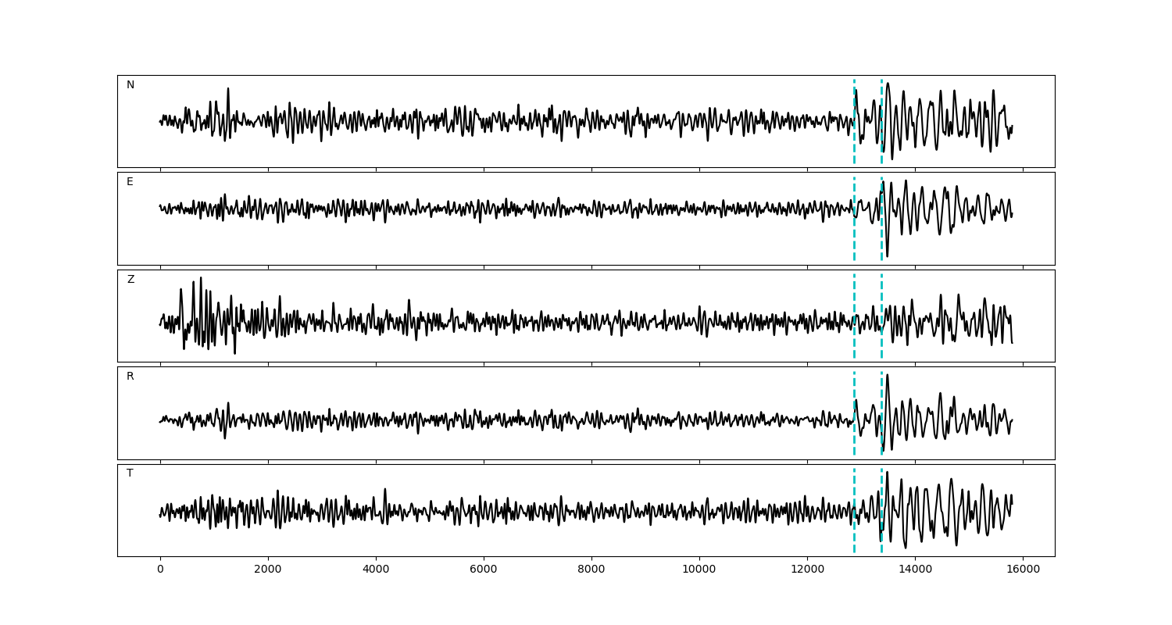
Task: Click the N component label
Action: (x=130, y=85)
